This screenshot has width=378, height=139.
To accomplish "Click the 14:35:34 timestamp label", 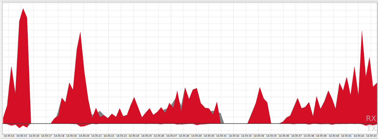I will click(x=259, y=136).
